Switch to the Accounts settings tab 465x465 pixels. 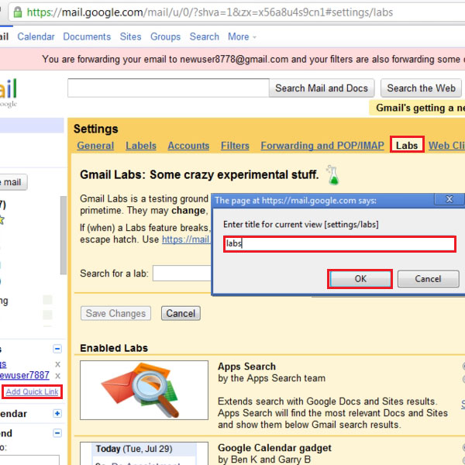coord(188,146)
